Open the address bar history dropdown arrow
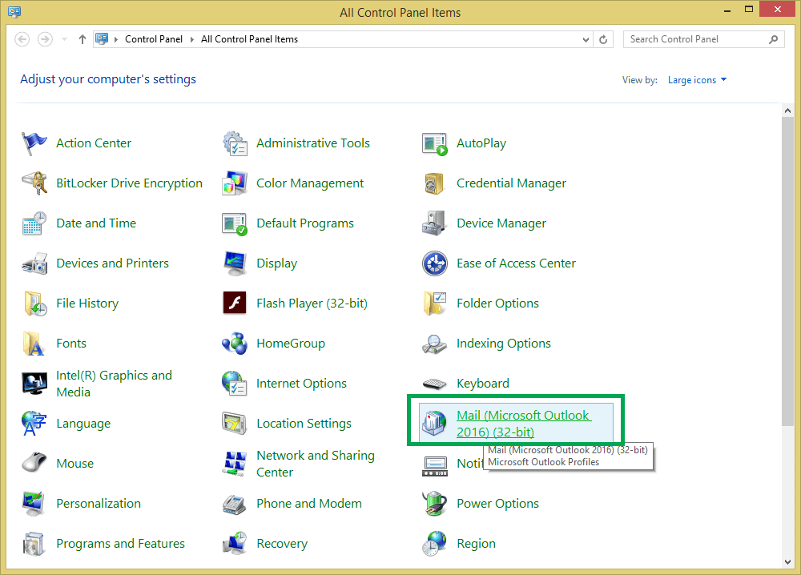The width and height of the screenshot is (801, 575). coord(586,39)
